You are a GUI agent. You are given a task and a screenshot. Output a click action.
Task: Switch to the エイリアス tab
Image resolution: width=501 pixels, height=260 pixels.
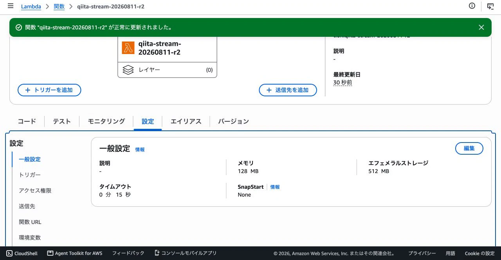[186, 121]
